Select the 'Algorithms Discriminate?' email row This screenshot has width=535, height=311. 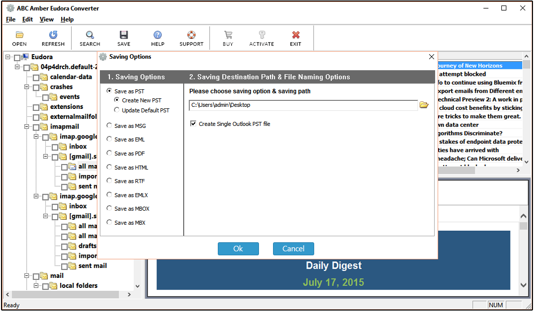[x=480, y=133]
